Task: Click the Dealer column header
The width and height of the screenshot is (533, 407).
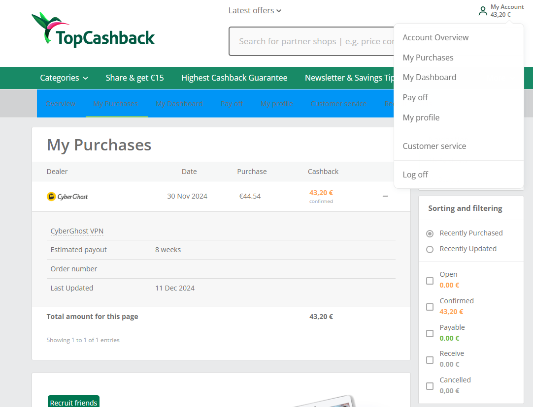Action: click(57, 172)
